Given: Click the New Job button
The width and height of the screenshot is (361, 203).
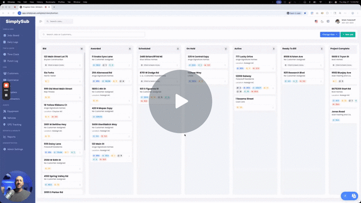Looking at the screenshot, I should (348, 34).
